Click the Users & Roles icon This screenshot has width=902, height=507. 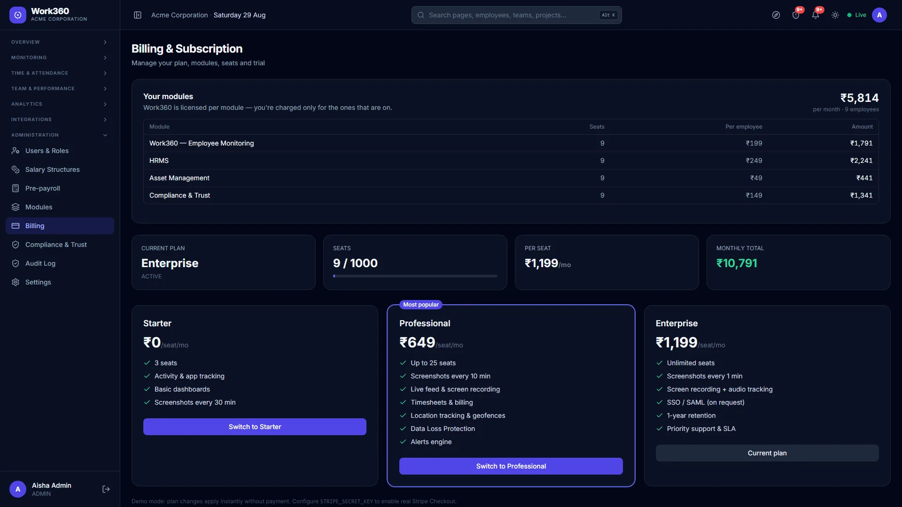coord(16,151)
